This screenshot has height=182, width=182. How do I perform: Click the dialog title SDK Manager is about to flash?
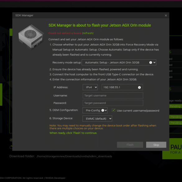[100, 25]
